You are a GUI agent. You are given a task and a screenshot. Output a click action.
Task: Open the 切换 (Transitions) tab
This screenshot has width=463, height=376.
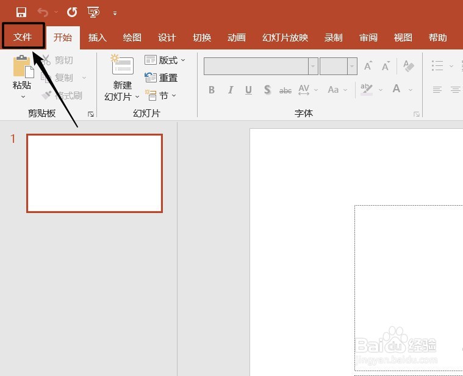click(x=202, y=37)
